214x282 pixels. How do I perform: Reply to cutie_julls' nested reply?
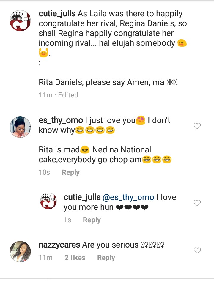click(92, 220)
